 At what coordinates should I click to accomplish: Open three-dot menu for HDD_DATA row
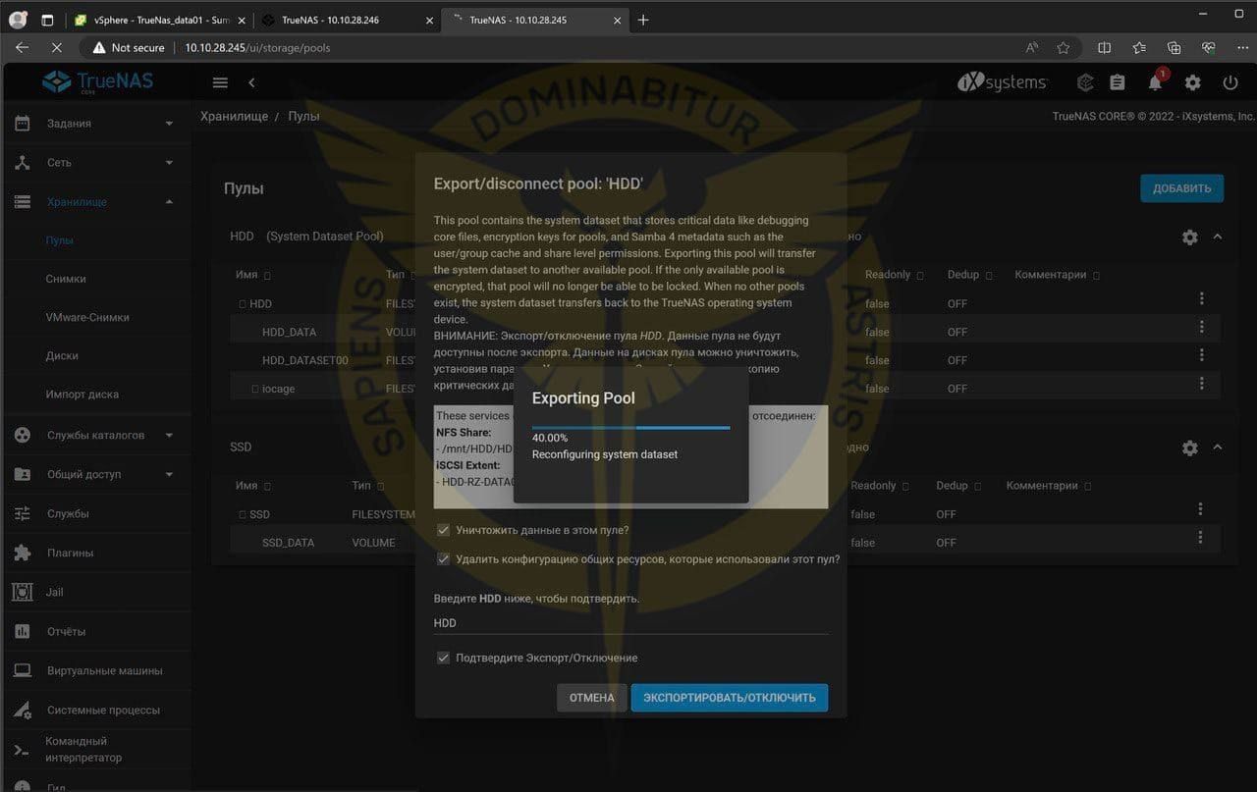click(x=1201, y=327)
